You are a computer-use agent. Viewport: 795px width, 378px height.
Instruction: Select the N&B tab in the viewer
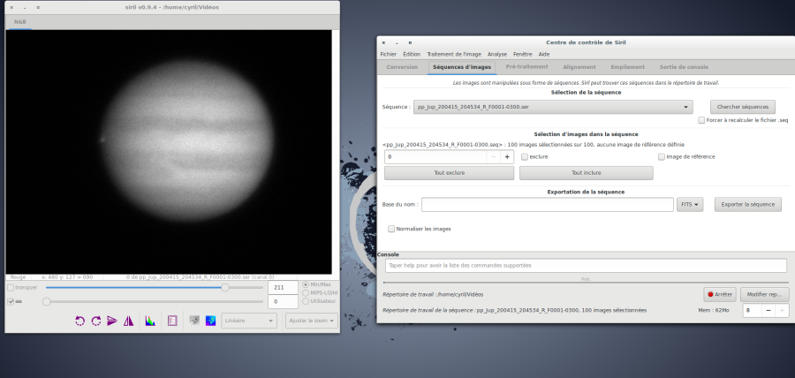click(20, 22)
